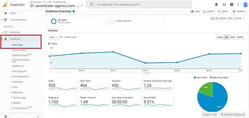The height and width of the screenshot is (118, 249).
Task: Expand the Interests submenu
Action: click(12, 82)
